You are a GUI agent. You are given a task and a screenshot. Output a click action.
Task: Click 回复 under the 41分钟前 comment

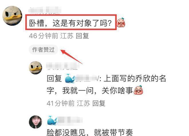(x=99, y=103)
